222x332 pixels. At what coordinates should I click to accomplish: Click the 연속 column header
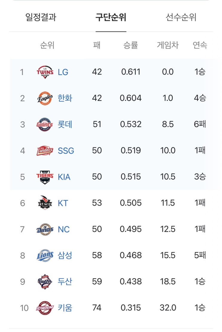(200, 45)
